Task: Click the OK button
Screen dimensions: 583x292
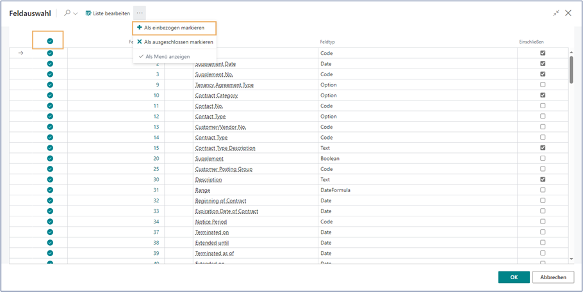Action: point(514,277)
